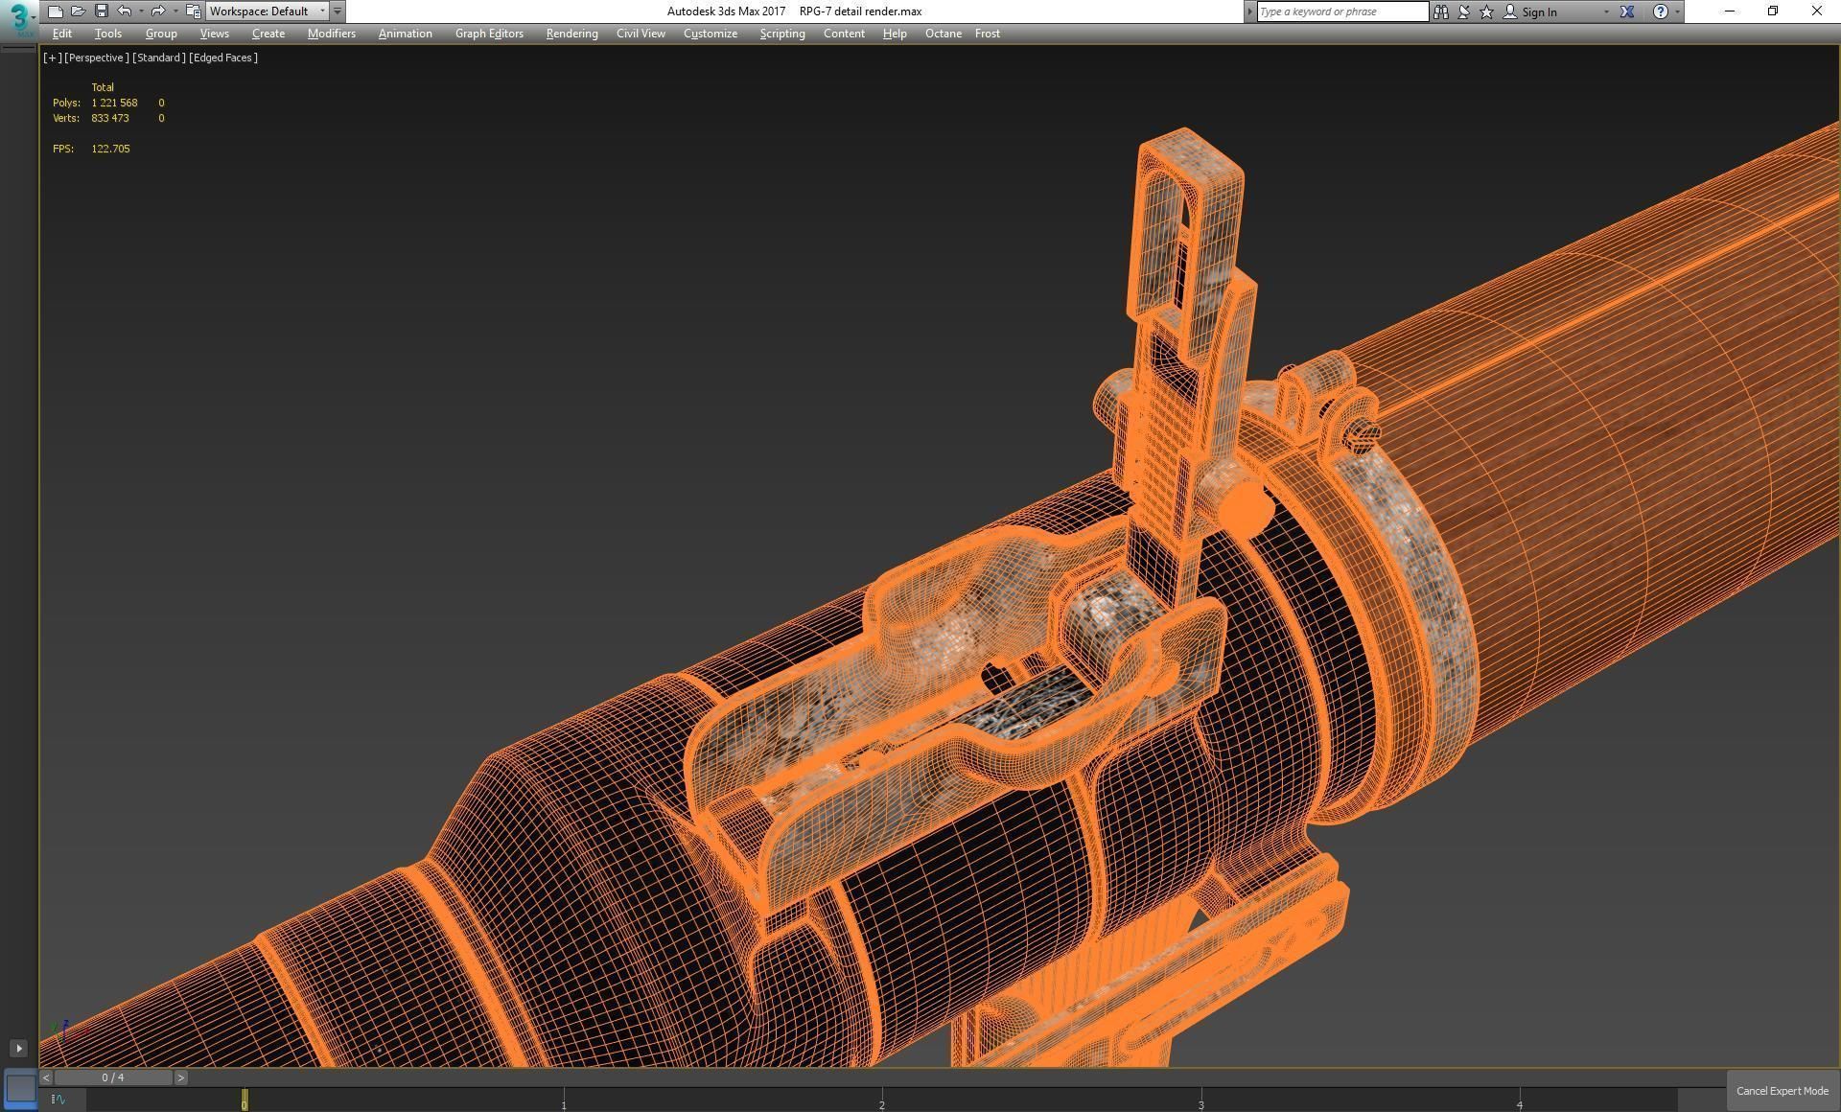Open the Favorites star icon
Screen dimensions: 1841x1112
click(1486, 12)
